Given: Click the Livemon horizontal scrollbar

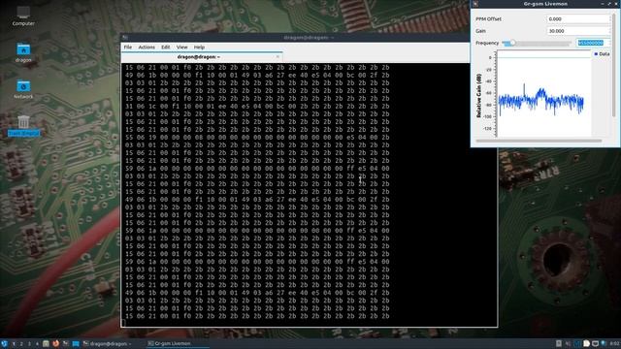Looking at the screenshot, I should [x=539, y=141].
